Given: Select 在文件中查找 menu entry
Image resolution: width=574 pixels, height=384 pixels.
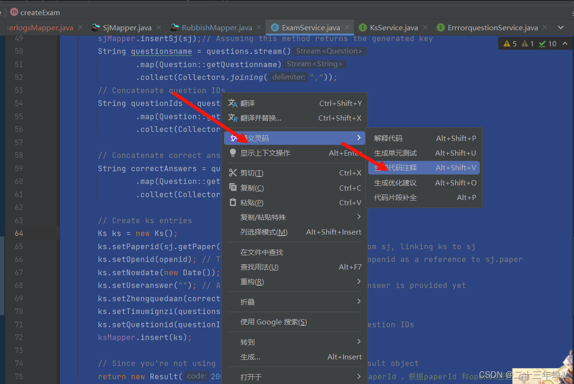Looking at the screenshot, I should click(x=295, y=252).
